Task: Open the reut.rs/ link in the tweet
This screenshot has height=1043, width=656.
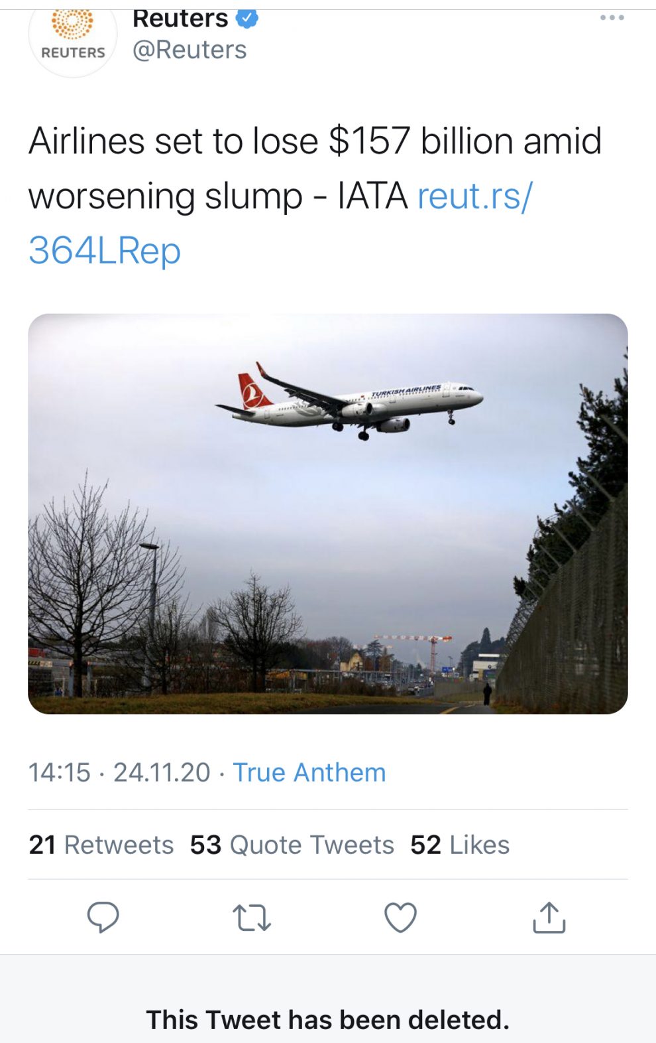Action: click(474, 196)
